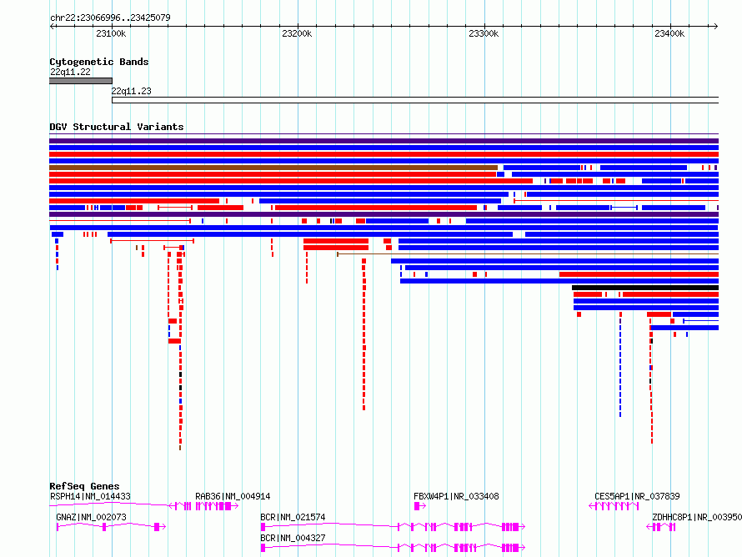The image size is (742, 557).
Task: Select the ZDHHC8P1 gene model glyph
Action: (x=661, y=527)
